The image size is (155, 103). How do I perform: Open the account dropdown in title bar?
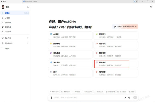pyautogui.click(x=135, y=2)
